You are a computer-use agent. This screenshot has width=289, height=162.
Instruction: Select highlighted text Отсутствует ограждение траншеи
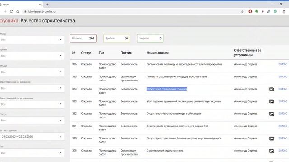tap(167, 89)
